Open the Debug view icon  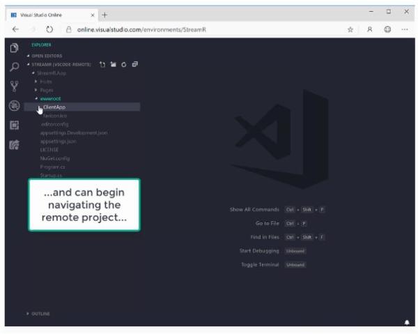point(14,106)
